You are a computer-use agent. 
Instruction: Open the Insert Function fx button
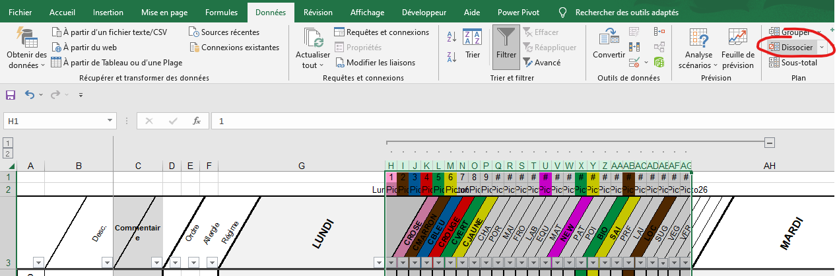click(x=197, y=121)
